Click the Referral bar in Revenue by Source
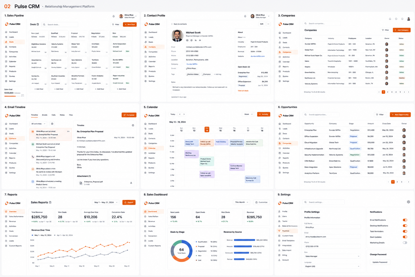 [x=245, y=240]
